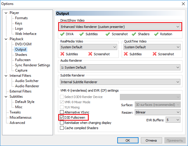Image resolution: width=188 pixels, height=146 pixels.
Task: Click the OK button
Action: (x=128, y=140)
